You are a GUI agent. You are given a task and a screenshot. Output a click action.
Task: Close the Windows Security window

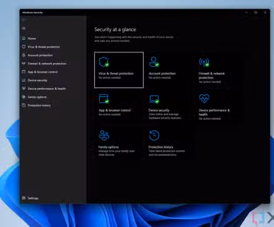[265, 12]
